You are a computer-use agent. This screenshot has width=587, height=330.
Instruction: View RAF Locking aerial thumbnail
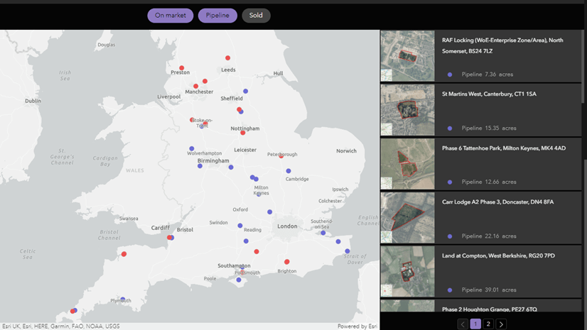click(x=408, y=56)
